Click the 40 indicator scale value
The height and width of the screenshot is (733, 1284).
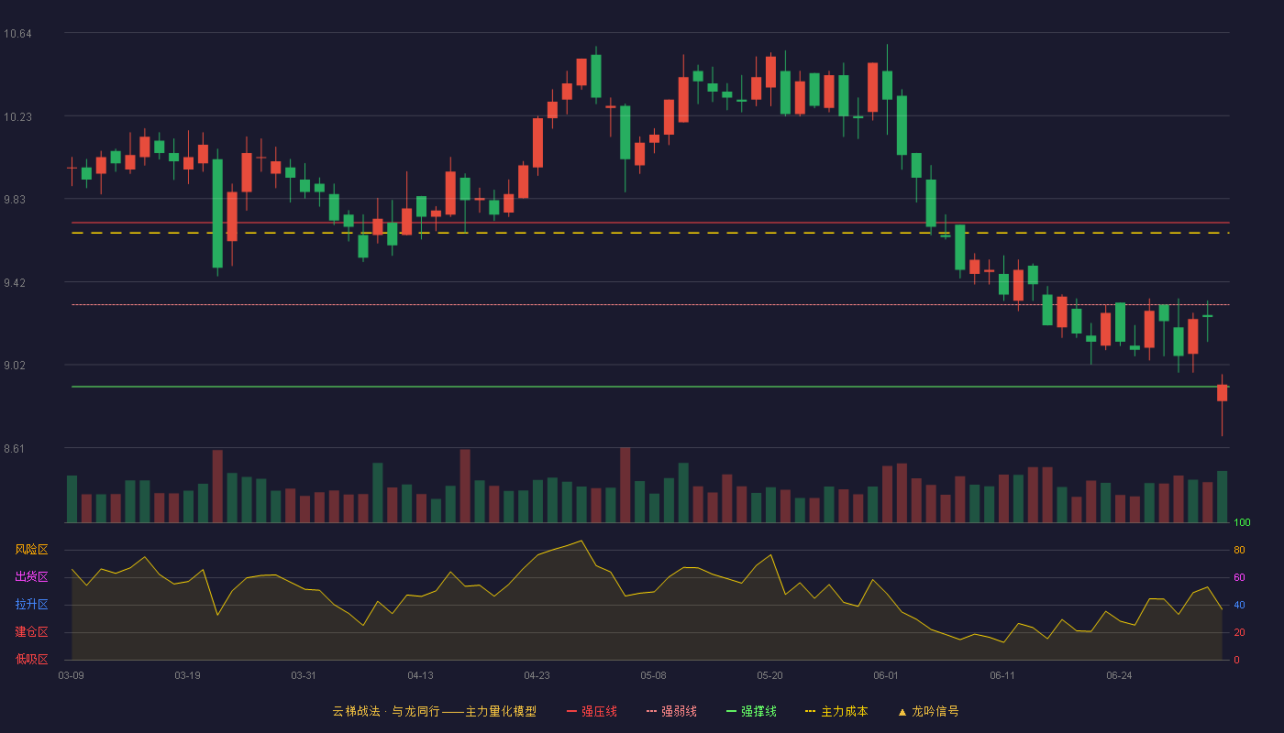tap(1239, 605)
